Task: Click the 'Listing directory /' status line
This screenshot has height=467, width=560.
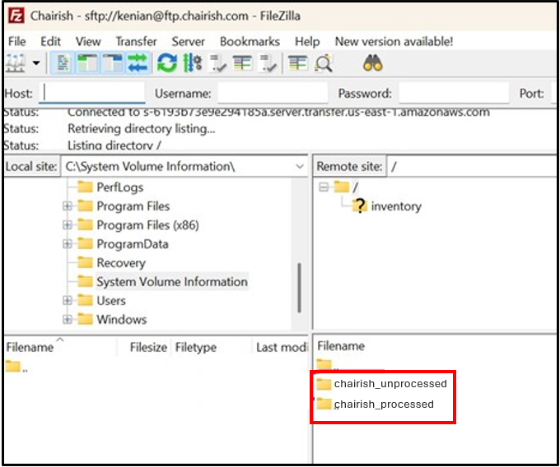Action: click(x=114, y=145)
